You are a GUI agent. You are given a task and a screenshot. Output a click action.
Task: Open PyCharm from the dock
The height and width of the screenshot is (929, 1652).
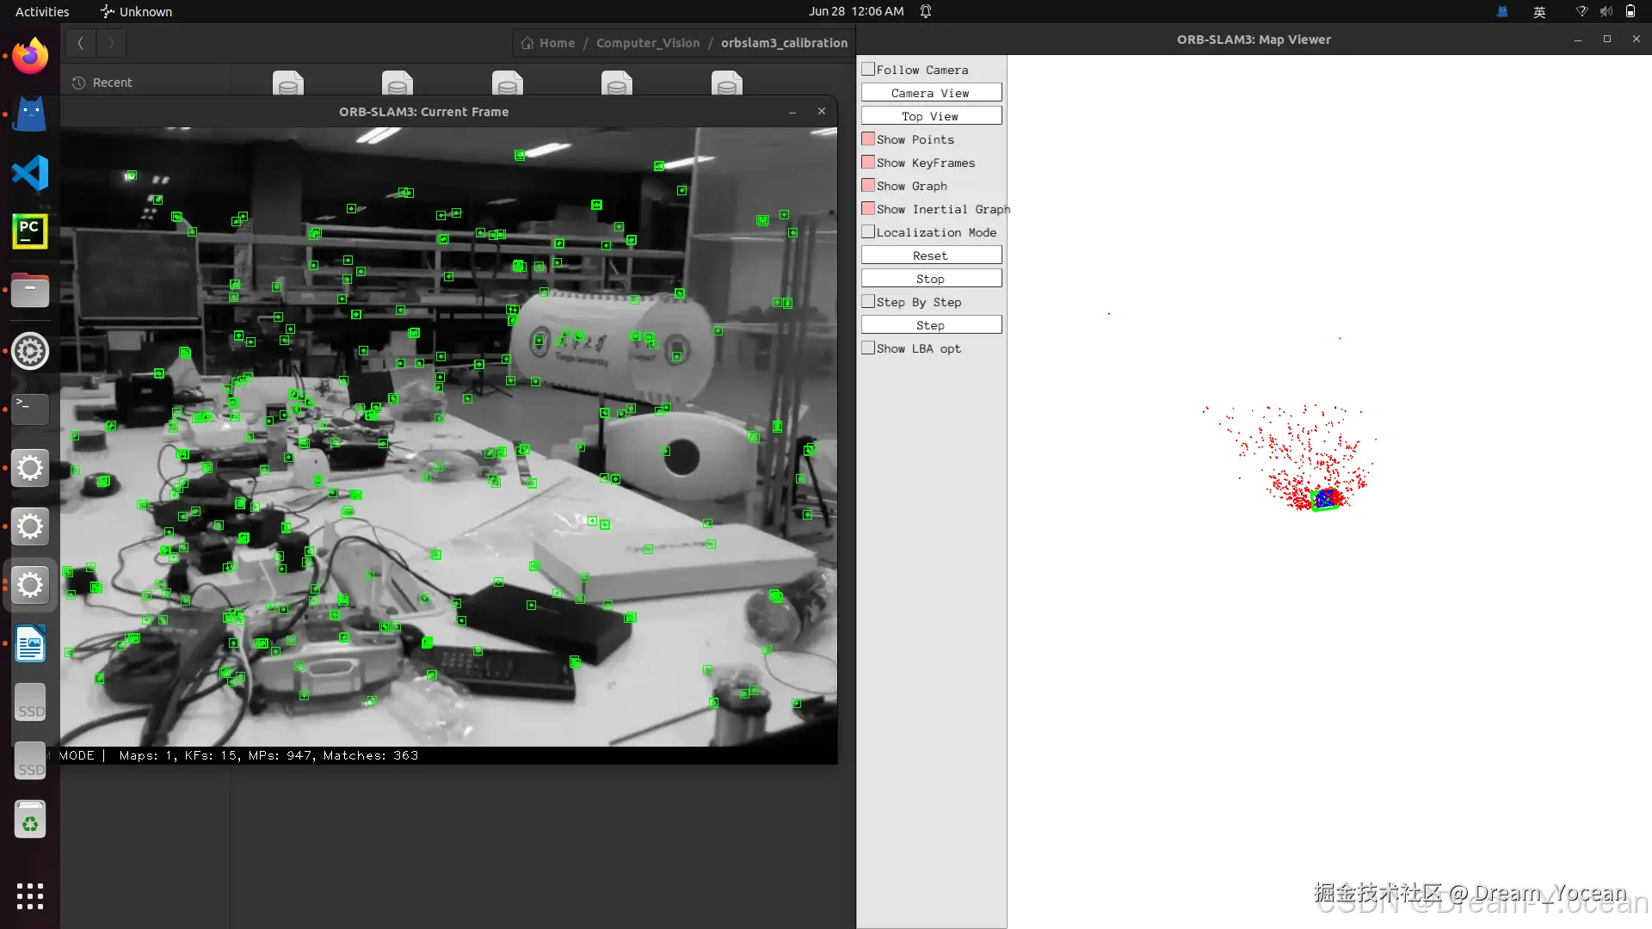30,231
